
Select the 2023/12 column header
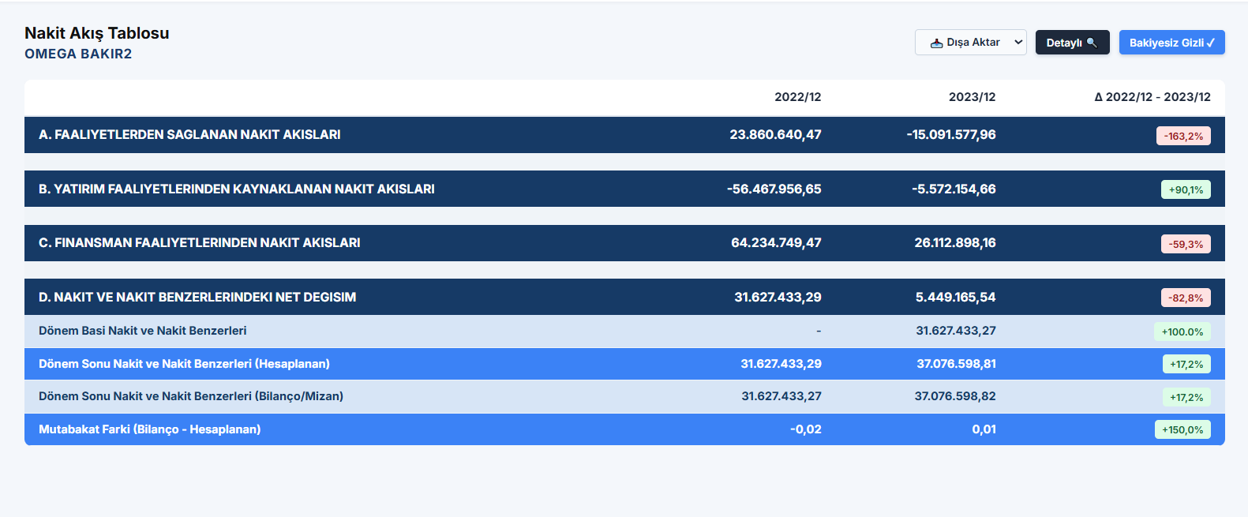[x=972, y=97]
